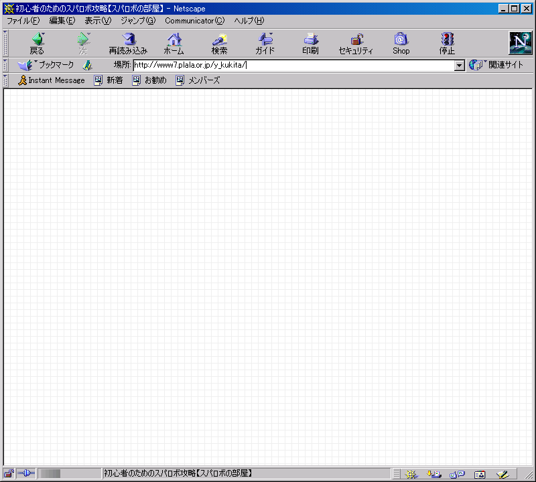Open the 編集(E) menu
The height and width of the screenshot is (482, 536).
tap(62, 21)
